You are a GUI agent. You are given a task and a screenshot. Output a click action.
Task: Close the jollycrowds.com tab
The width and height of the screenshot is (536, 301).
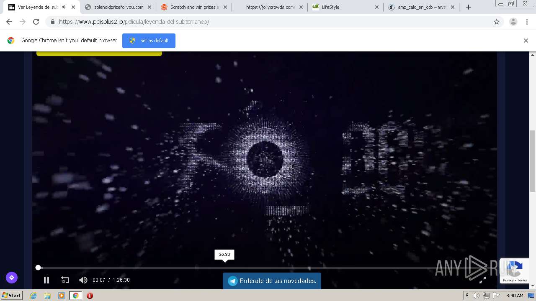(301, 7)
